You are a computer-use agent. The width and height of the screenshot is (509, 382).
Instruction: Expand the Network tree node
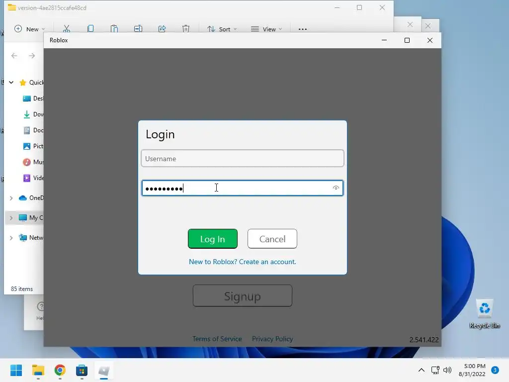point(11,238)
